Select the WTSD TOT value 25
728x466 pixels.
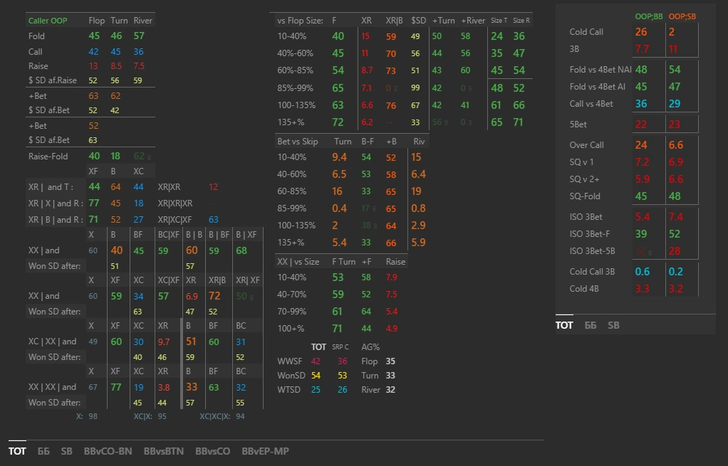point(316,389)
